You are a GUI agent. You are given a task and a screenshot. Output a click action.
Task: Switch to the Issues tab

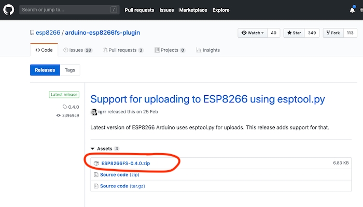point(78,50)
